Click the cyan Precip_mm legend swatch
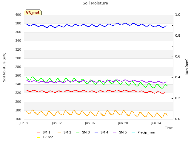 pos(133,133)
